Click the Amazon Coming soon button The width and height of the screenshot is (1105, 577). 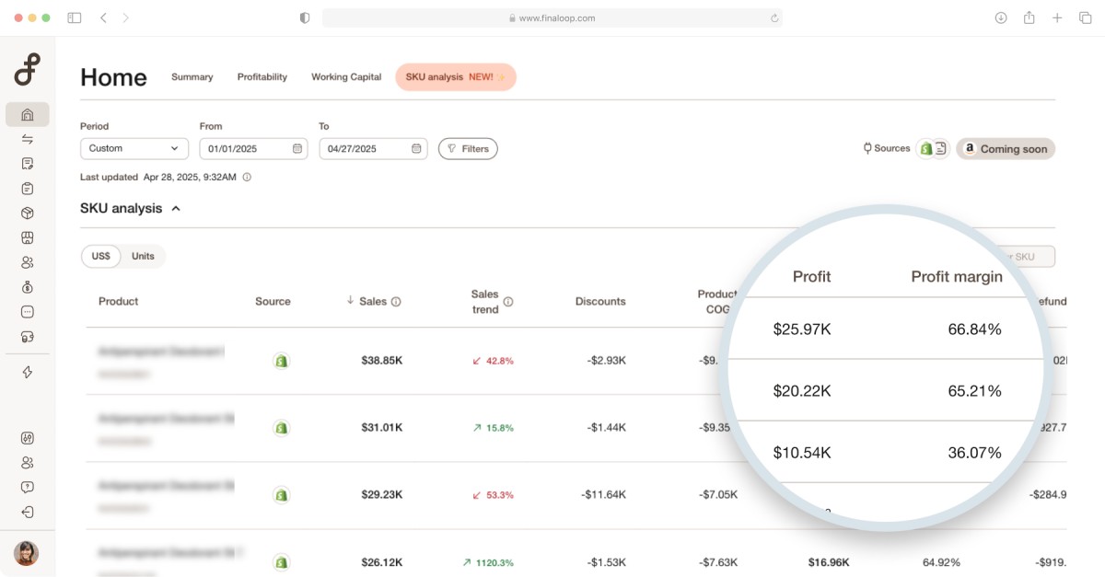1006,148
